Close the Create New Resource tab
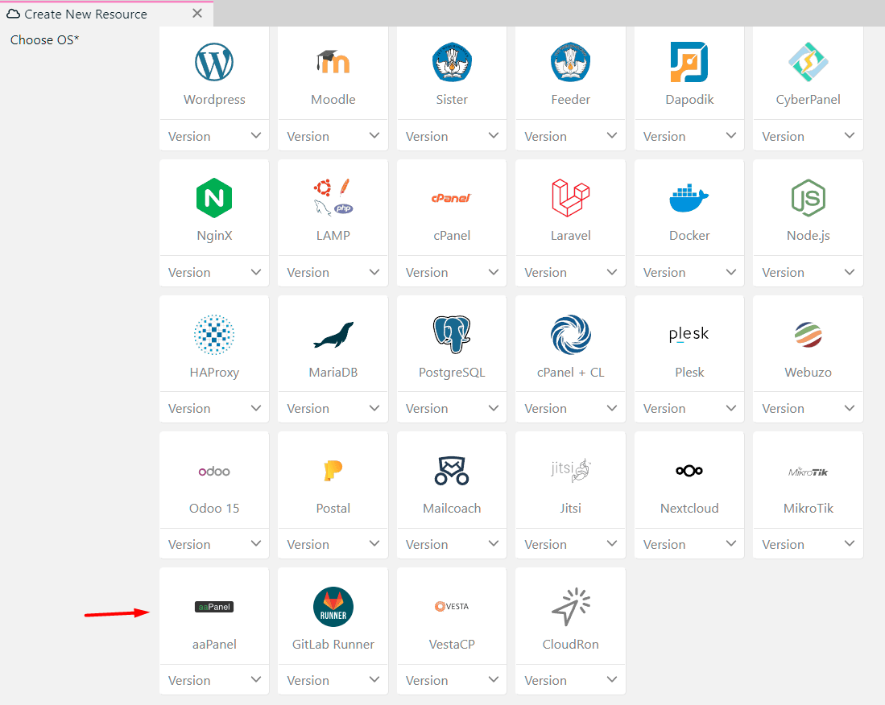Viewport: 885px width, 705px height. click(197, 14)
